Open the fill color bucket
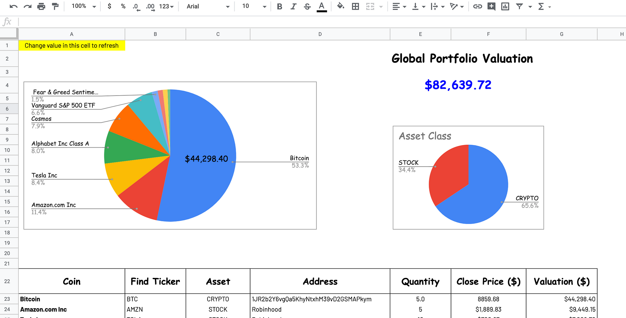Image resolution: width=626 pixels, height=318 pixels. [x=341, y=6]
